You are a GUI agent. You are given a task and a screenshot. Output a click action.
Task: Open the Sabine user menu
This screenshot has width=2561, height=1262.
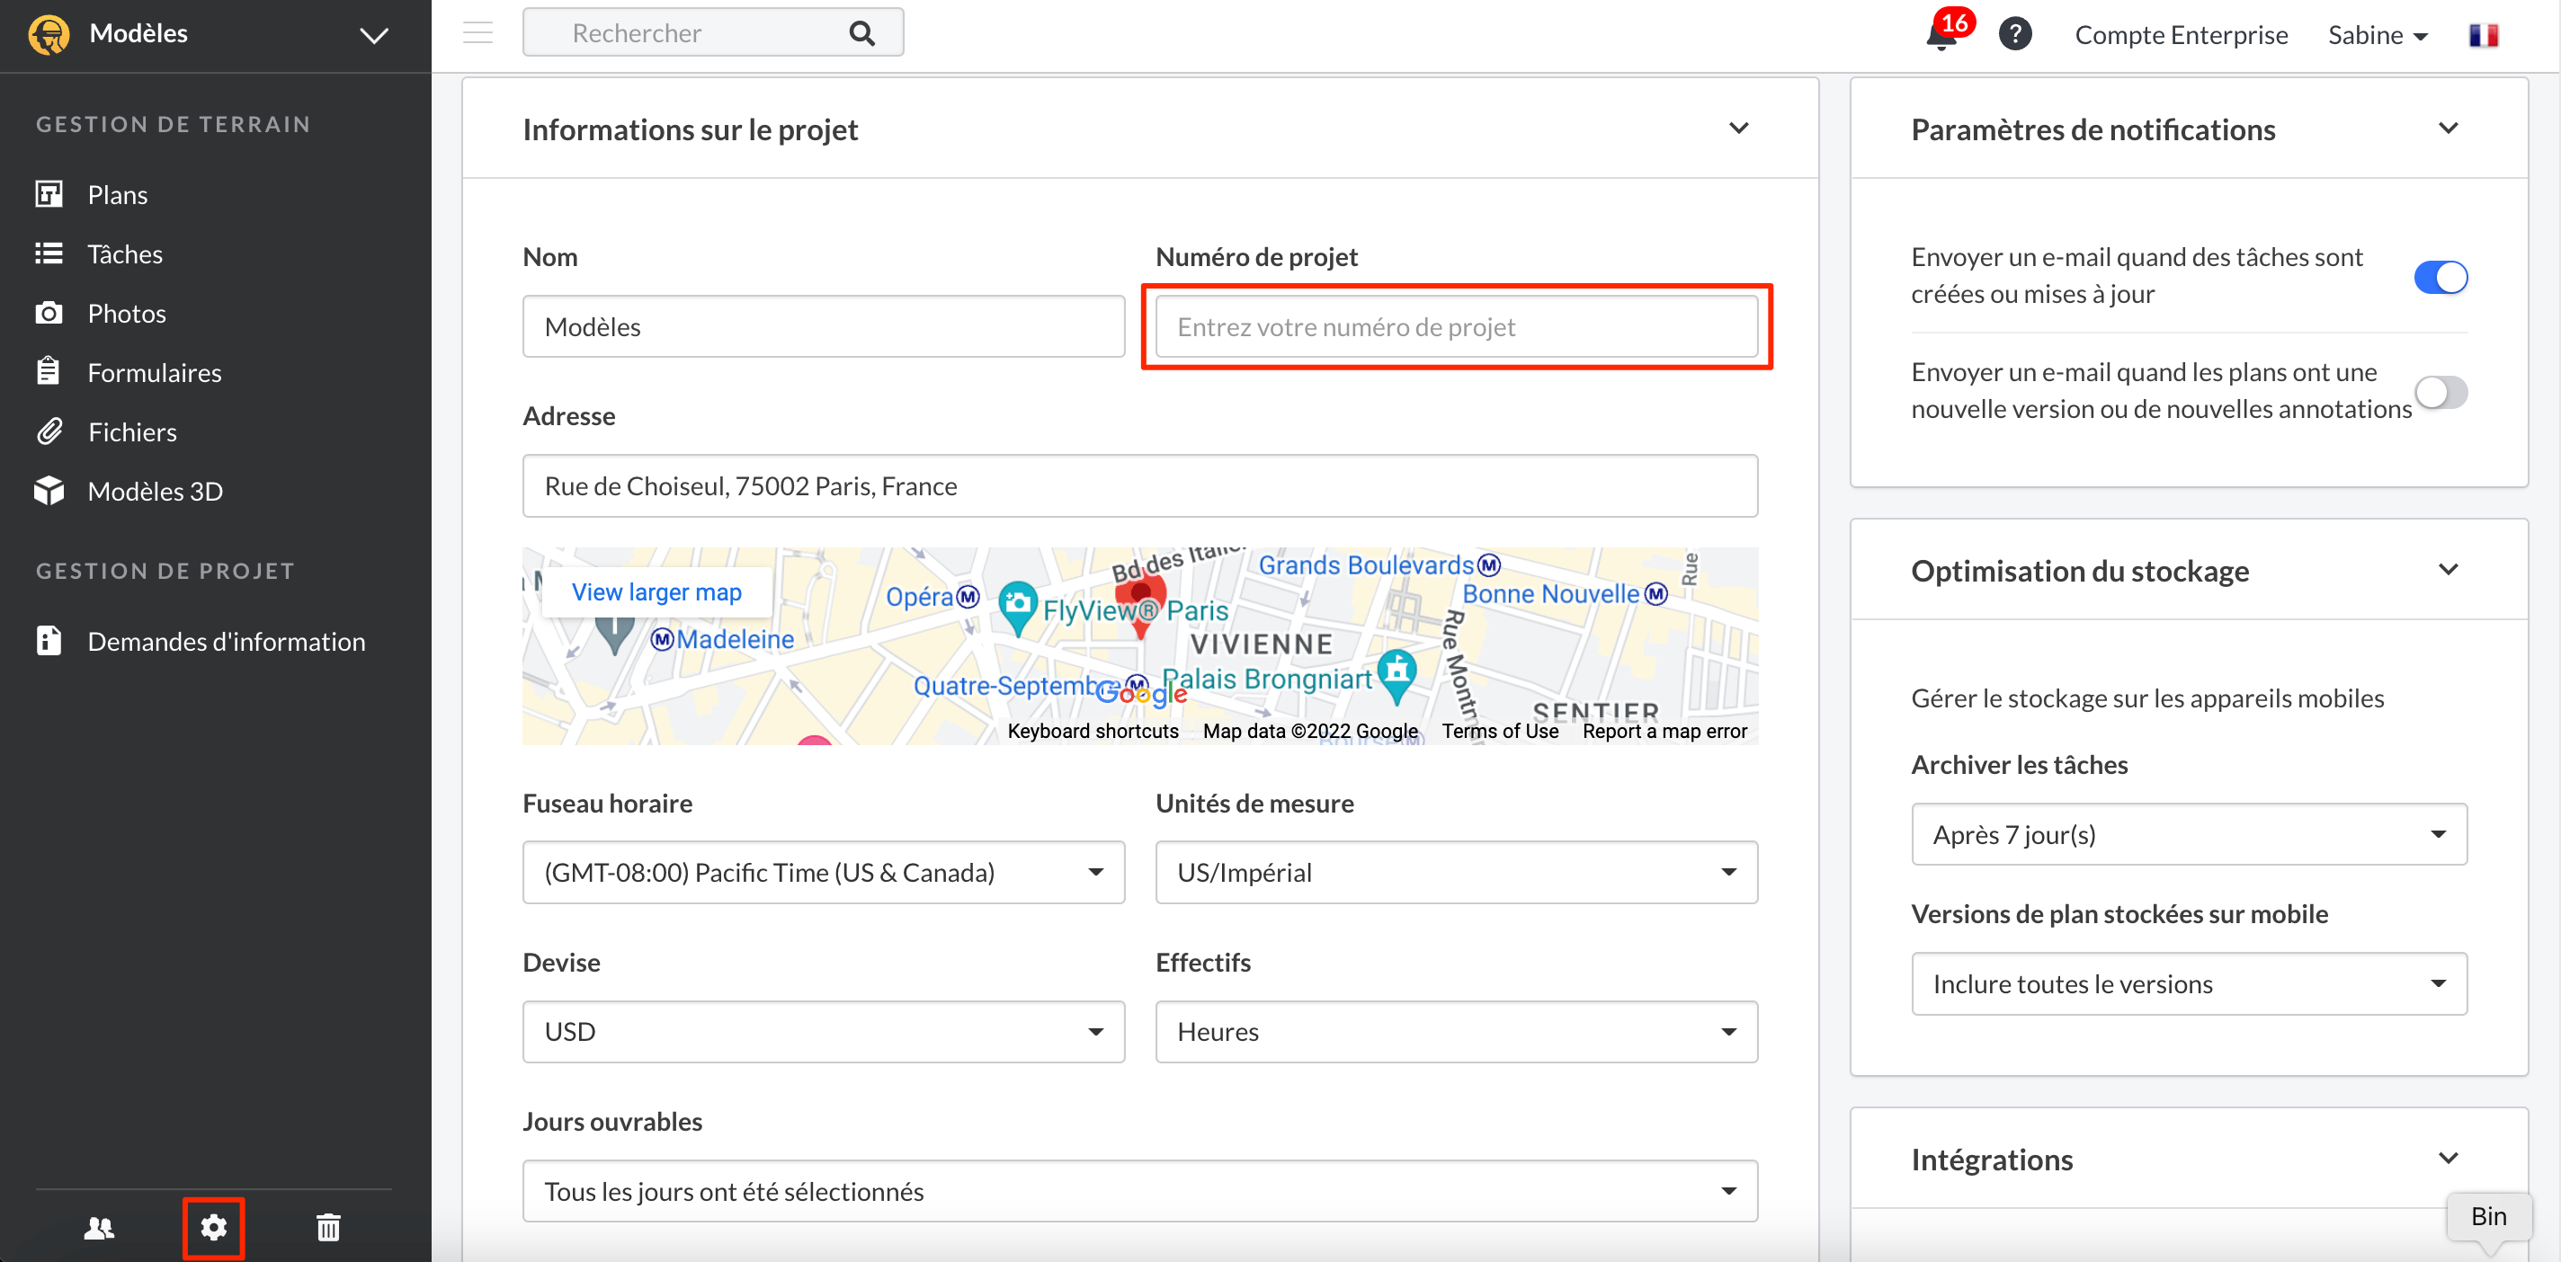click(2378, 35)
